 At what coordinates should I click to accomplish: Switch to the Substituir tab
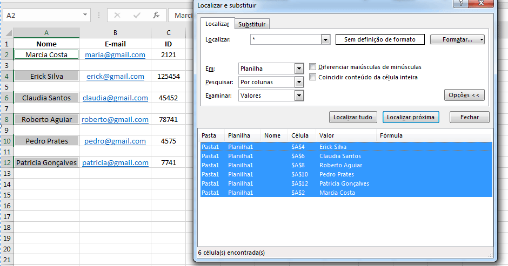point(252,24)
